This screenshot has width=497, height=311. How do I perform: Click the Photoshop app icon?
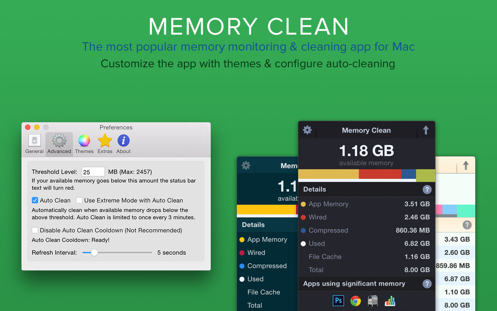[x=339, y=301]
